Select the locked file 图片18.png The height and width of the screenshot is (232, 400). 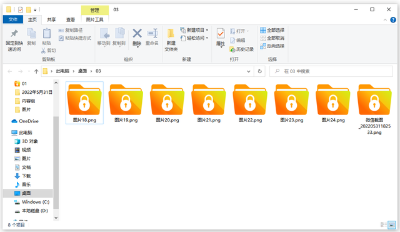84,103
